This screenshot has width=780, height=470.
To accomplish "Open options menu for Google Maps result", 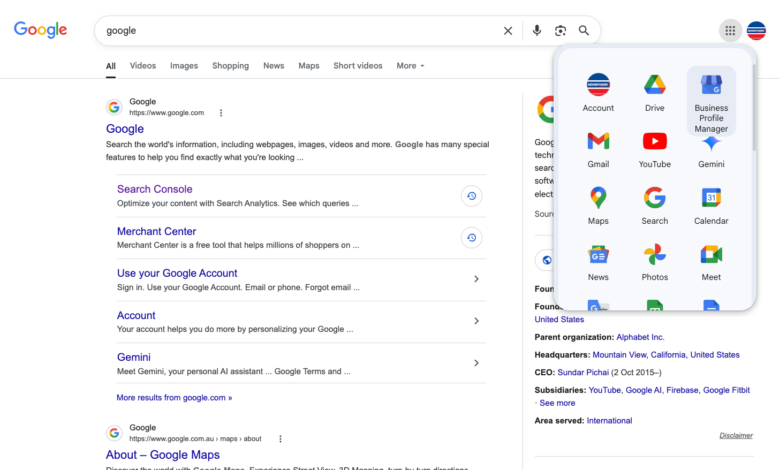I will click(280, 439).
